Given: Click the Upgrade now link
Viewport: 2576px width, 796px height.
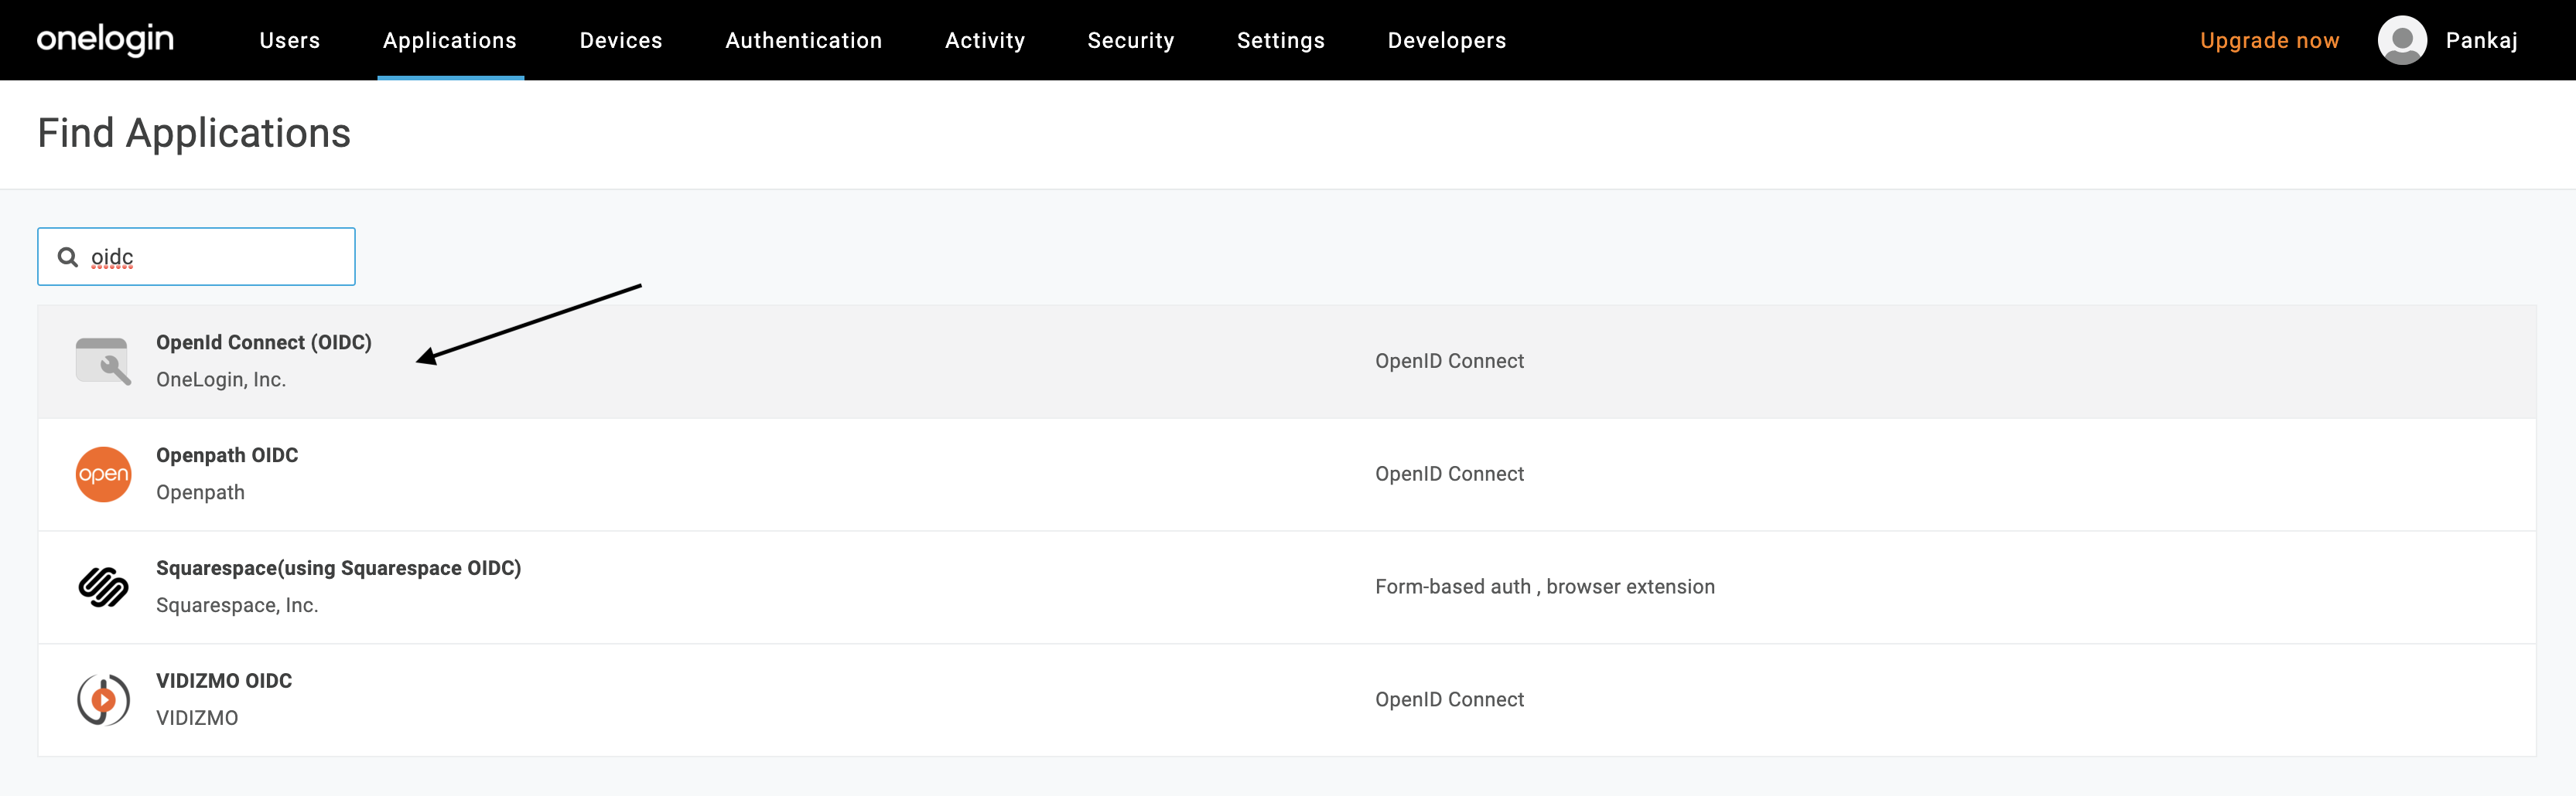Looking at the screenshot, I should [2270, 41].
